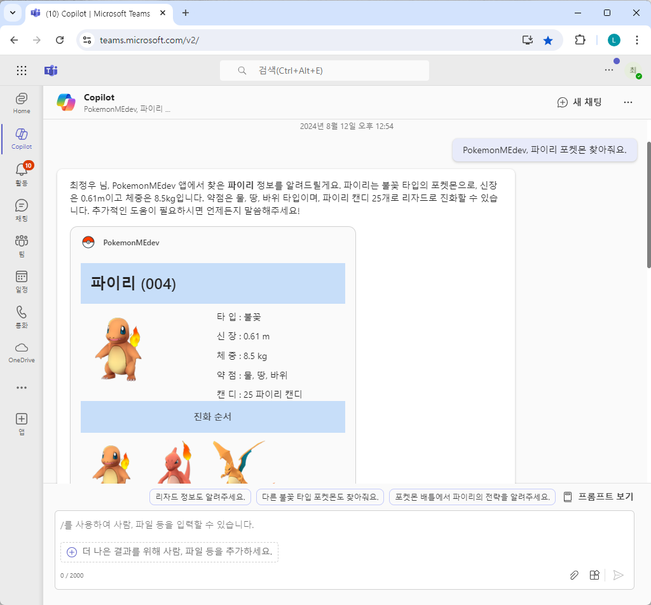The width and height of the screenshot is (651, 605).
Task: Open OneDrive from the sidebar
Action: click(x=22, y=353)
